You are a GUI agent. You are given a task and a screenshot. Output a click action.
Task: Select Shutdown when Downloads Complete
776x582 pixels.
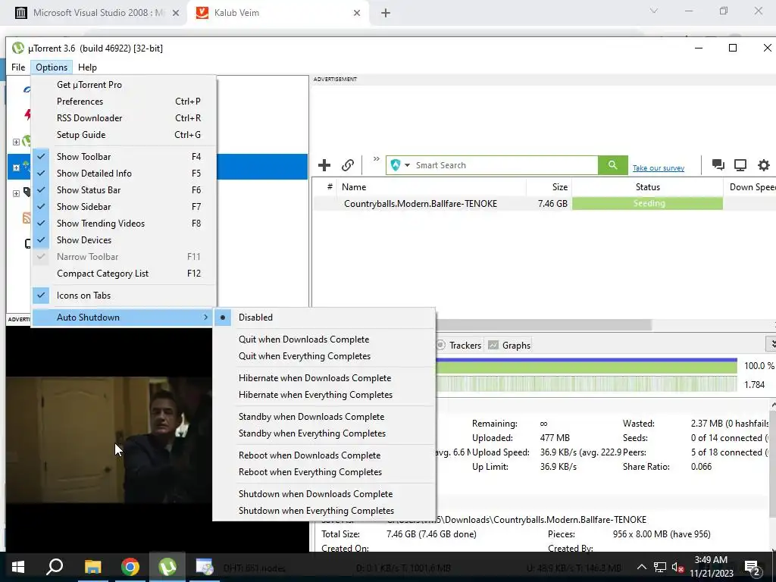324,494
